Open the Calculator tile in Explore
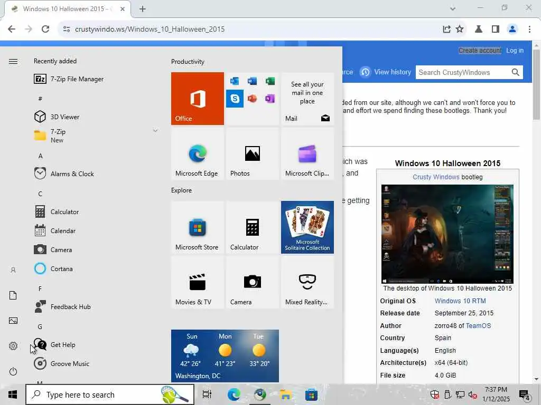 click(252, 227)
